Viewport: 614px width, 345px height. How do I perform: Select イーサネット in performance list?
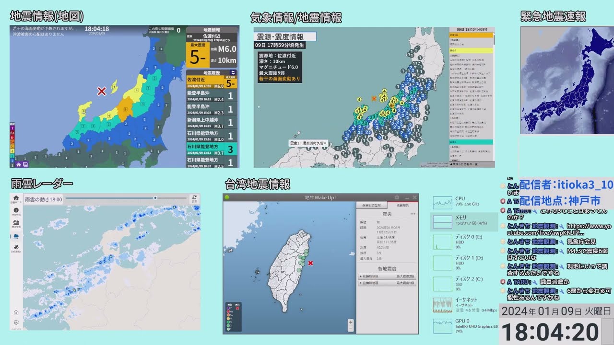pyautogui.click(x=464, y=305)
